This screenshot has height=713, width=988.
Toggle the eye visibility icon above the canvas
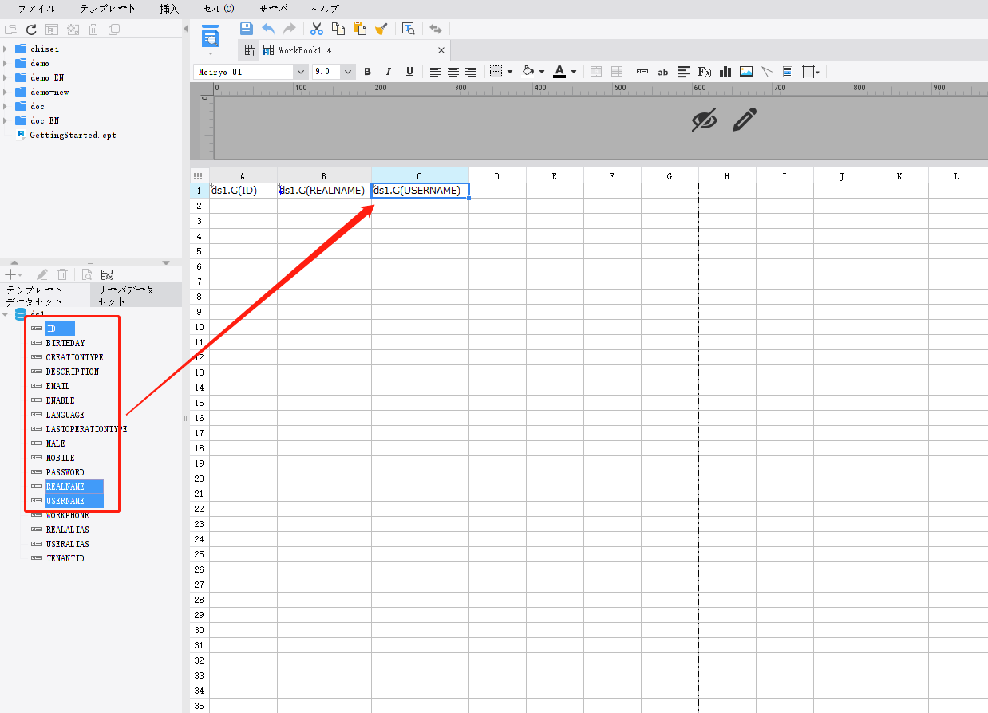coord(703,121)
